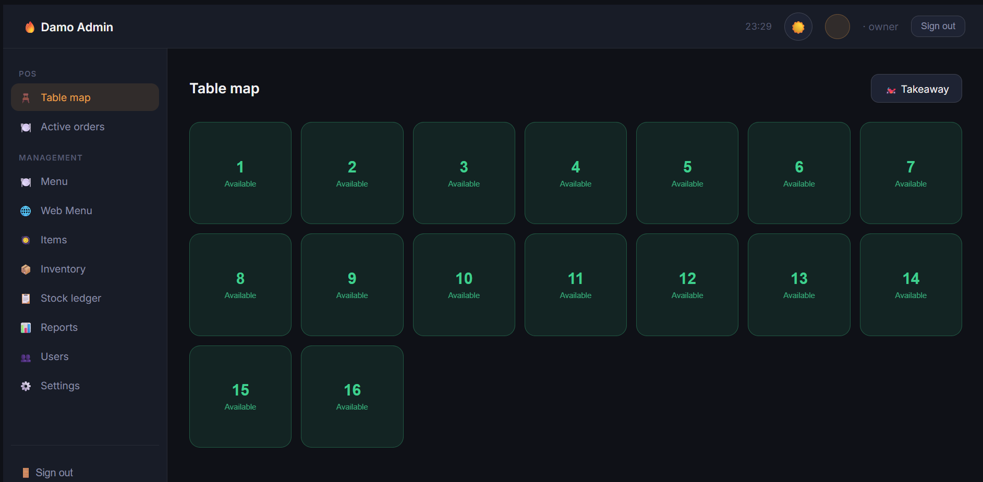Screen dimensions: 983x482
Task: Click the globe icon beside Web Menu
Action: pyautogui.click(x=26, y=211)
